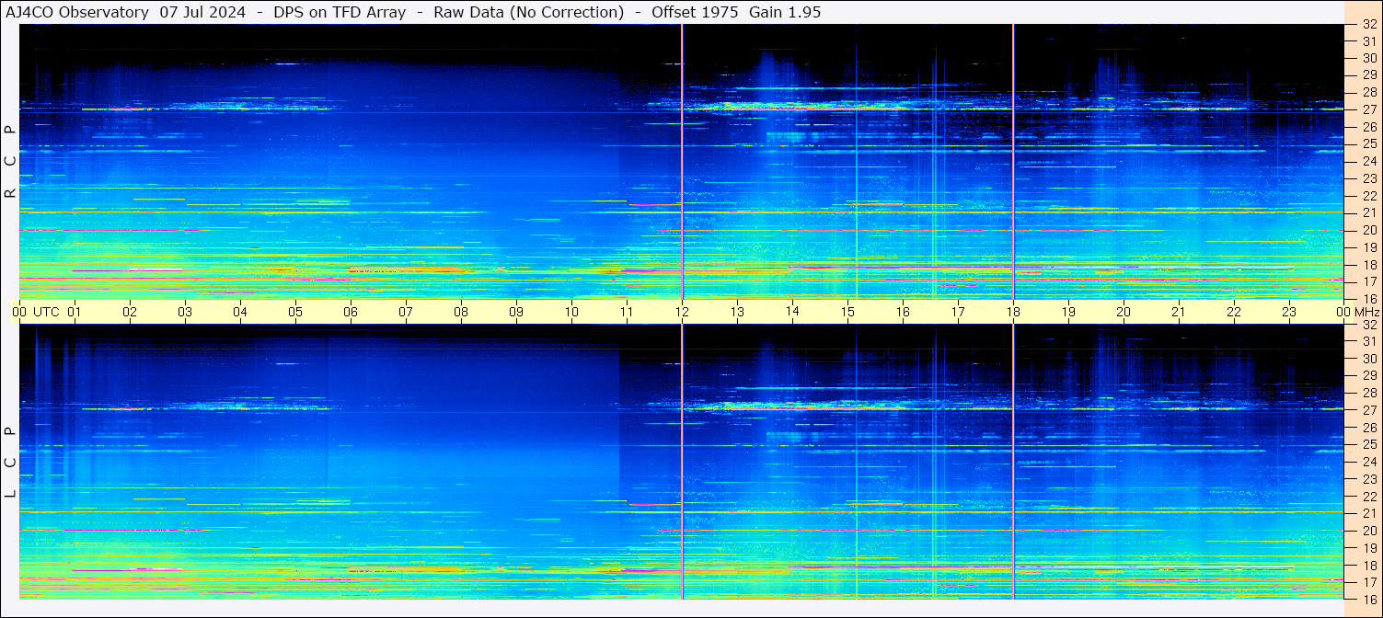The height and width of the screenshot is (618, 1383).
Task: Click the 18 UTC vertical marker in LCP spectrogram
Action: 1013,462
